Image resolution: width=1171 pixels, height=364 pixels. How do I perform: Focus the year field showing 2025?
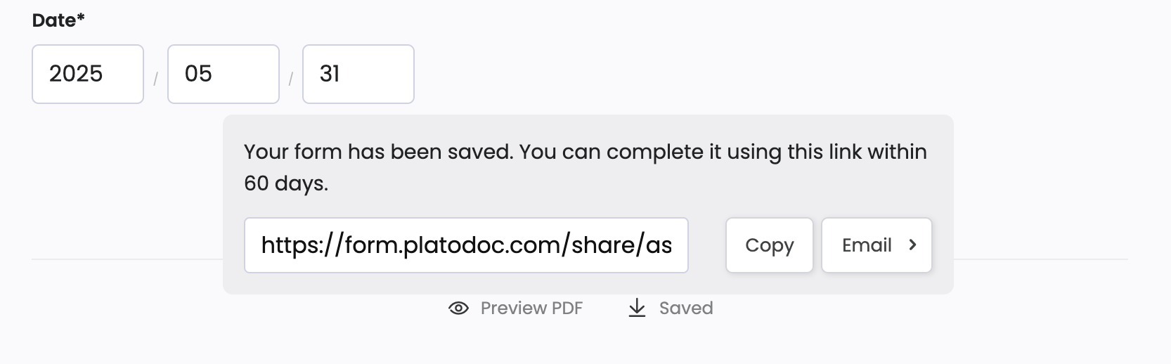coord(88,74)
